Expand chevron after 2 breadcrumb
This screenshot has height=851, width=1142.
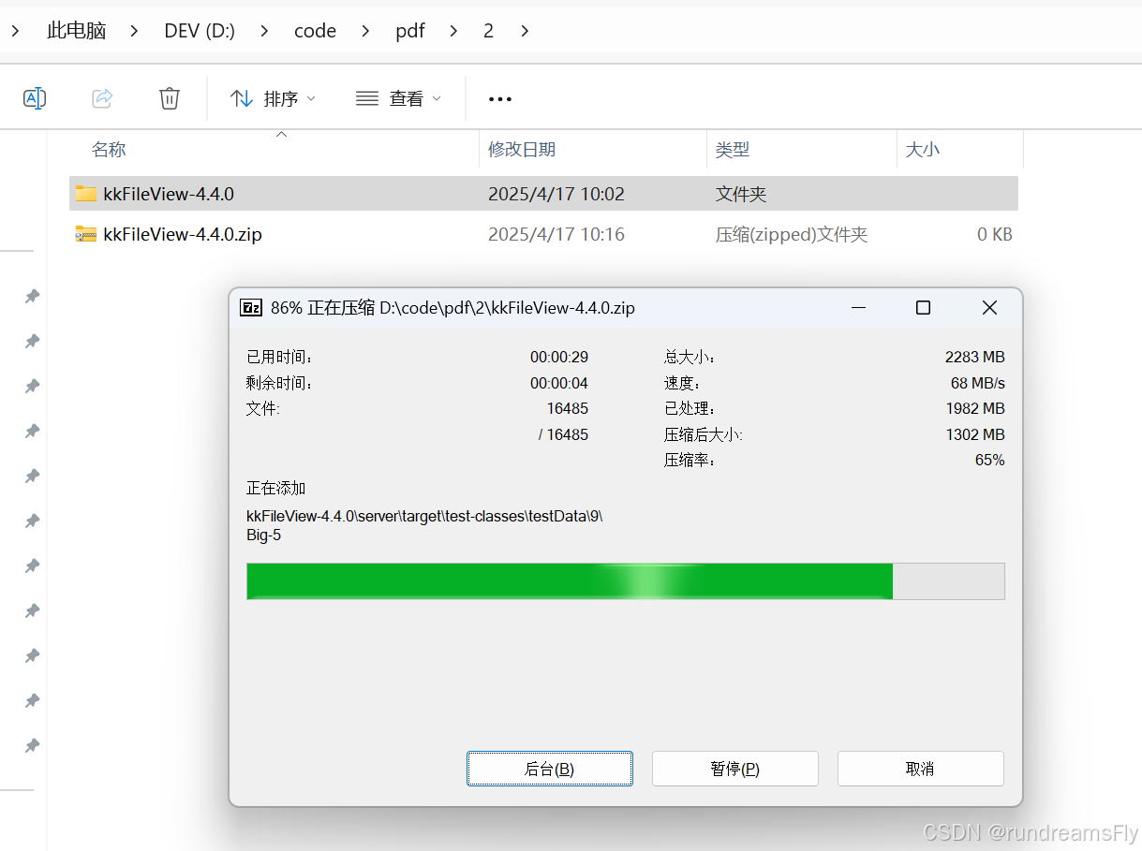coord(524,31)
